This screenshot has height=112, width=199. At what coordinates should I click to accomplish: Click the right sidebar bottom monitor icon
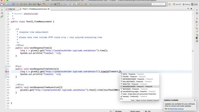coord(197,41)
